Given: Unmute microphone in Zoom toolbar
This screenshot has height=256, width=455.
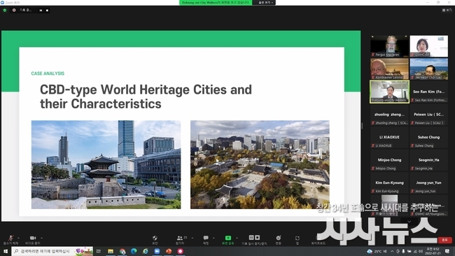Looking at the screenshot, I should tap(10, 239).
